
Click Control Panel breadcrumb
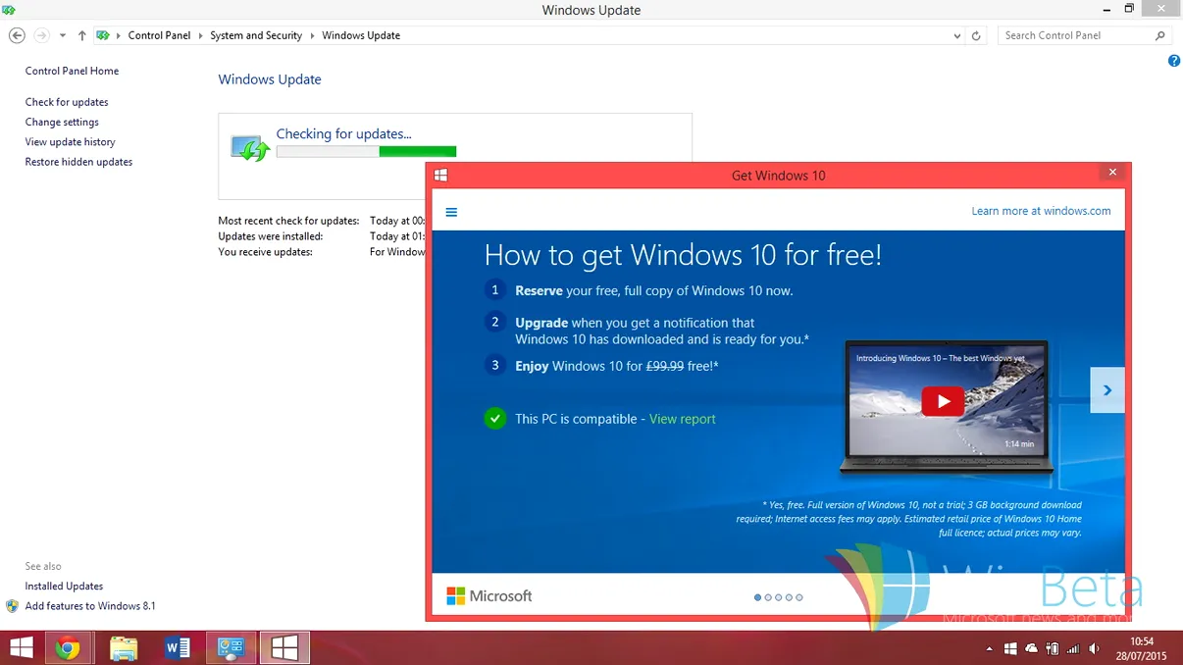coord(159,35)
